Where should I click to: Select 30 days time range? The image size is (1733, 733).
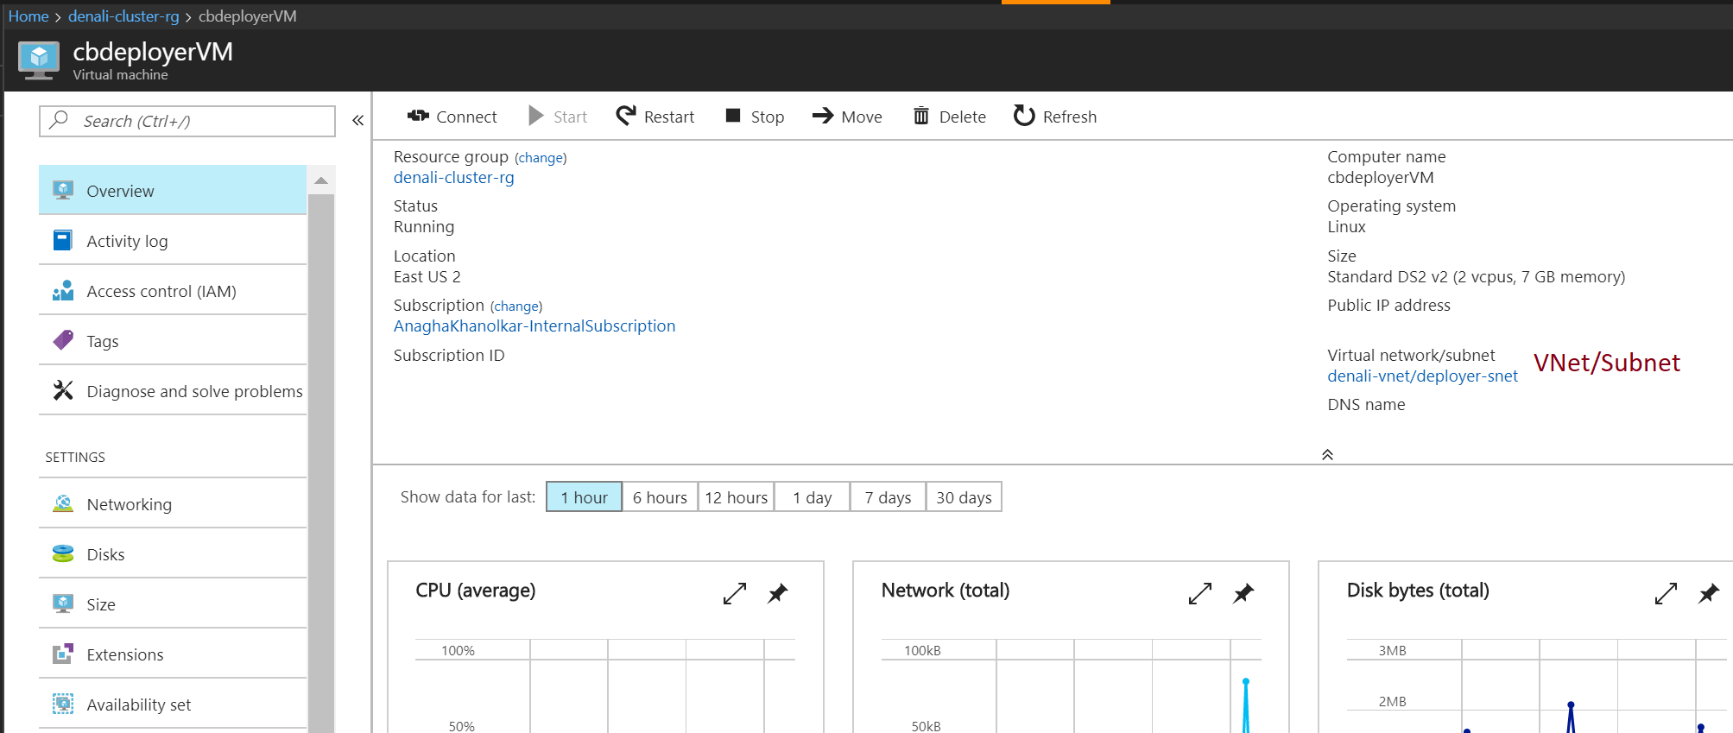[964, 497]
